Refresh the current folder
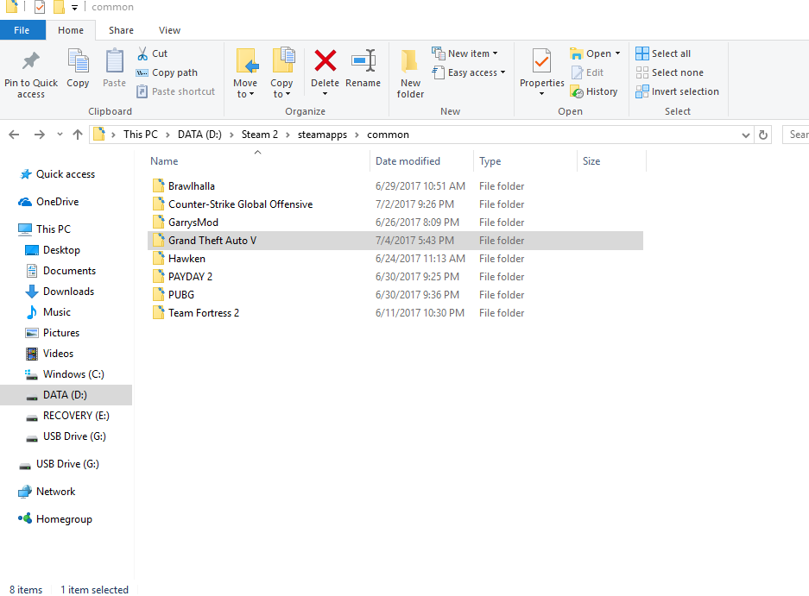 763,135
